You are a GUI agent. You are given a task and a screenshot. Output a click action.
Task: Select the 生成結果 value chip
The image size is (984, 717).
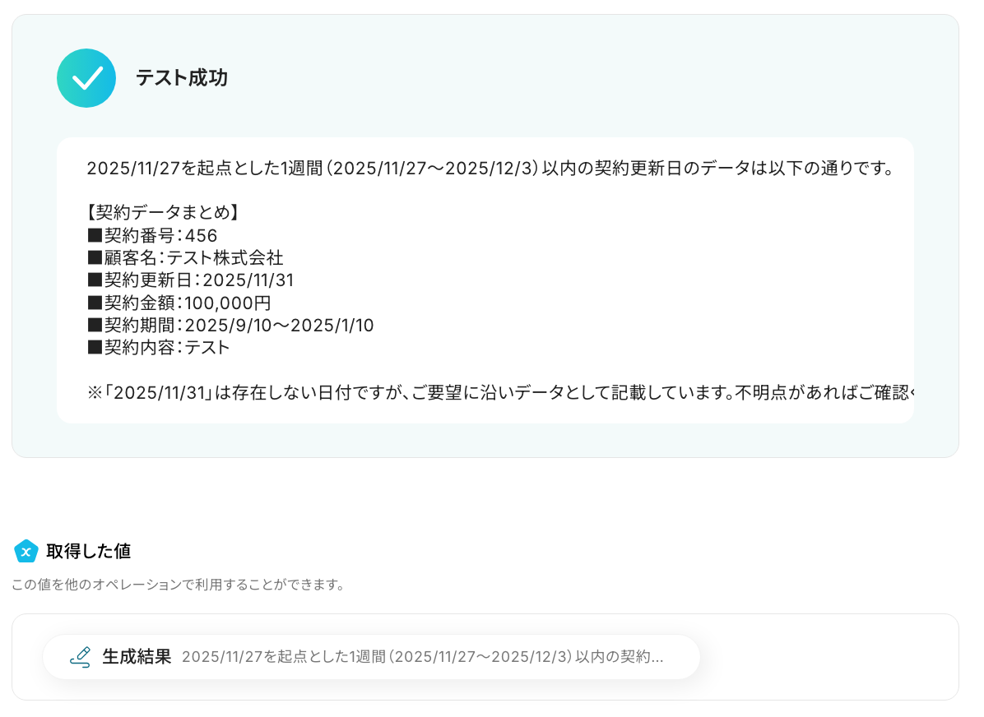(371, 657)
